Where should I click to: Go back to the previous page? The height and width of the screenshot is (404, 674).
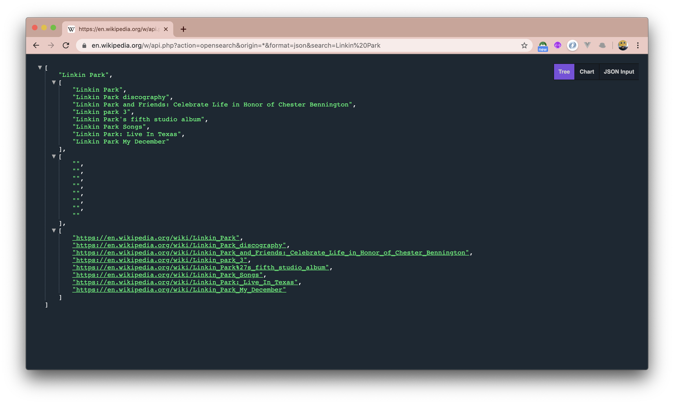[x=36, y=45]
